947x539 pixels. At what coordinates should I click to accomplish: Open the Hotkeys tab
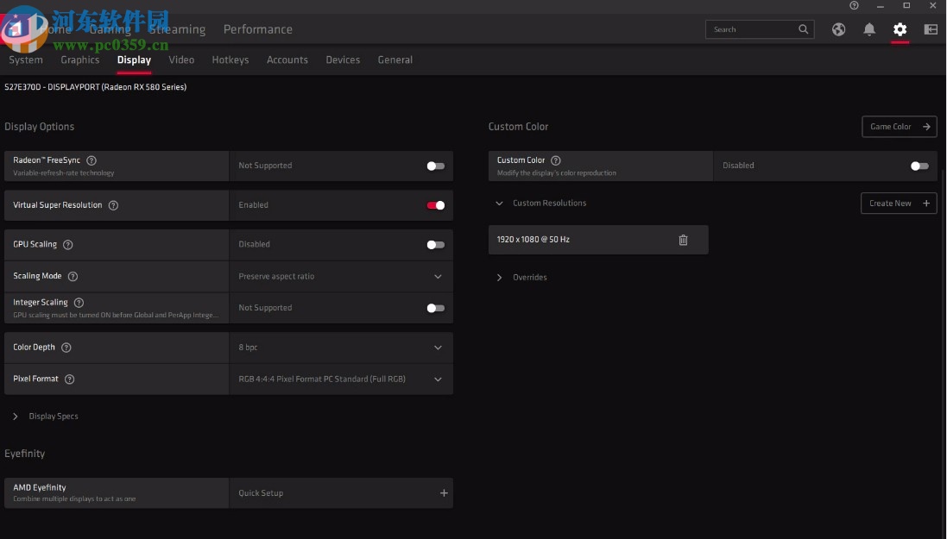coord(230,60)
